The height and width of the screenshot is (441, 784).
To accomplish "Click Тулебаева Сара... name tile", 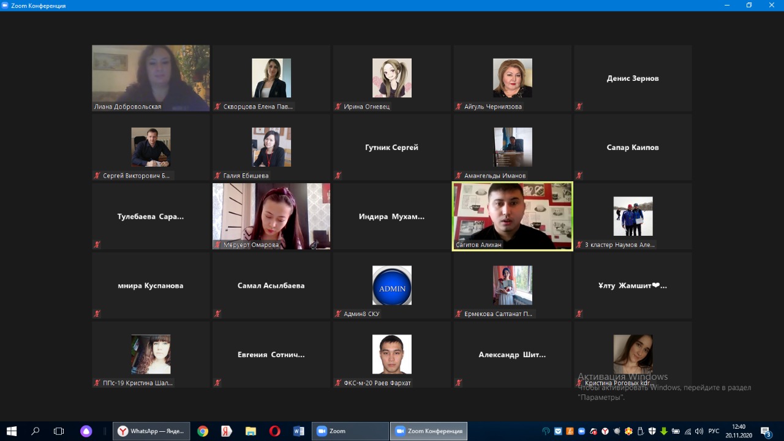I will 151,216.
